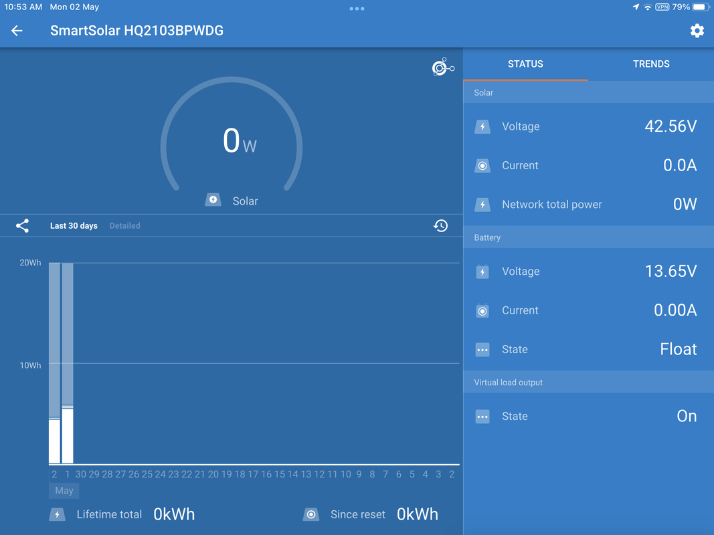The image size is (714, 535).
Task: Tap battery voltage value 13.65V
Action: [x=671, y=272]
